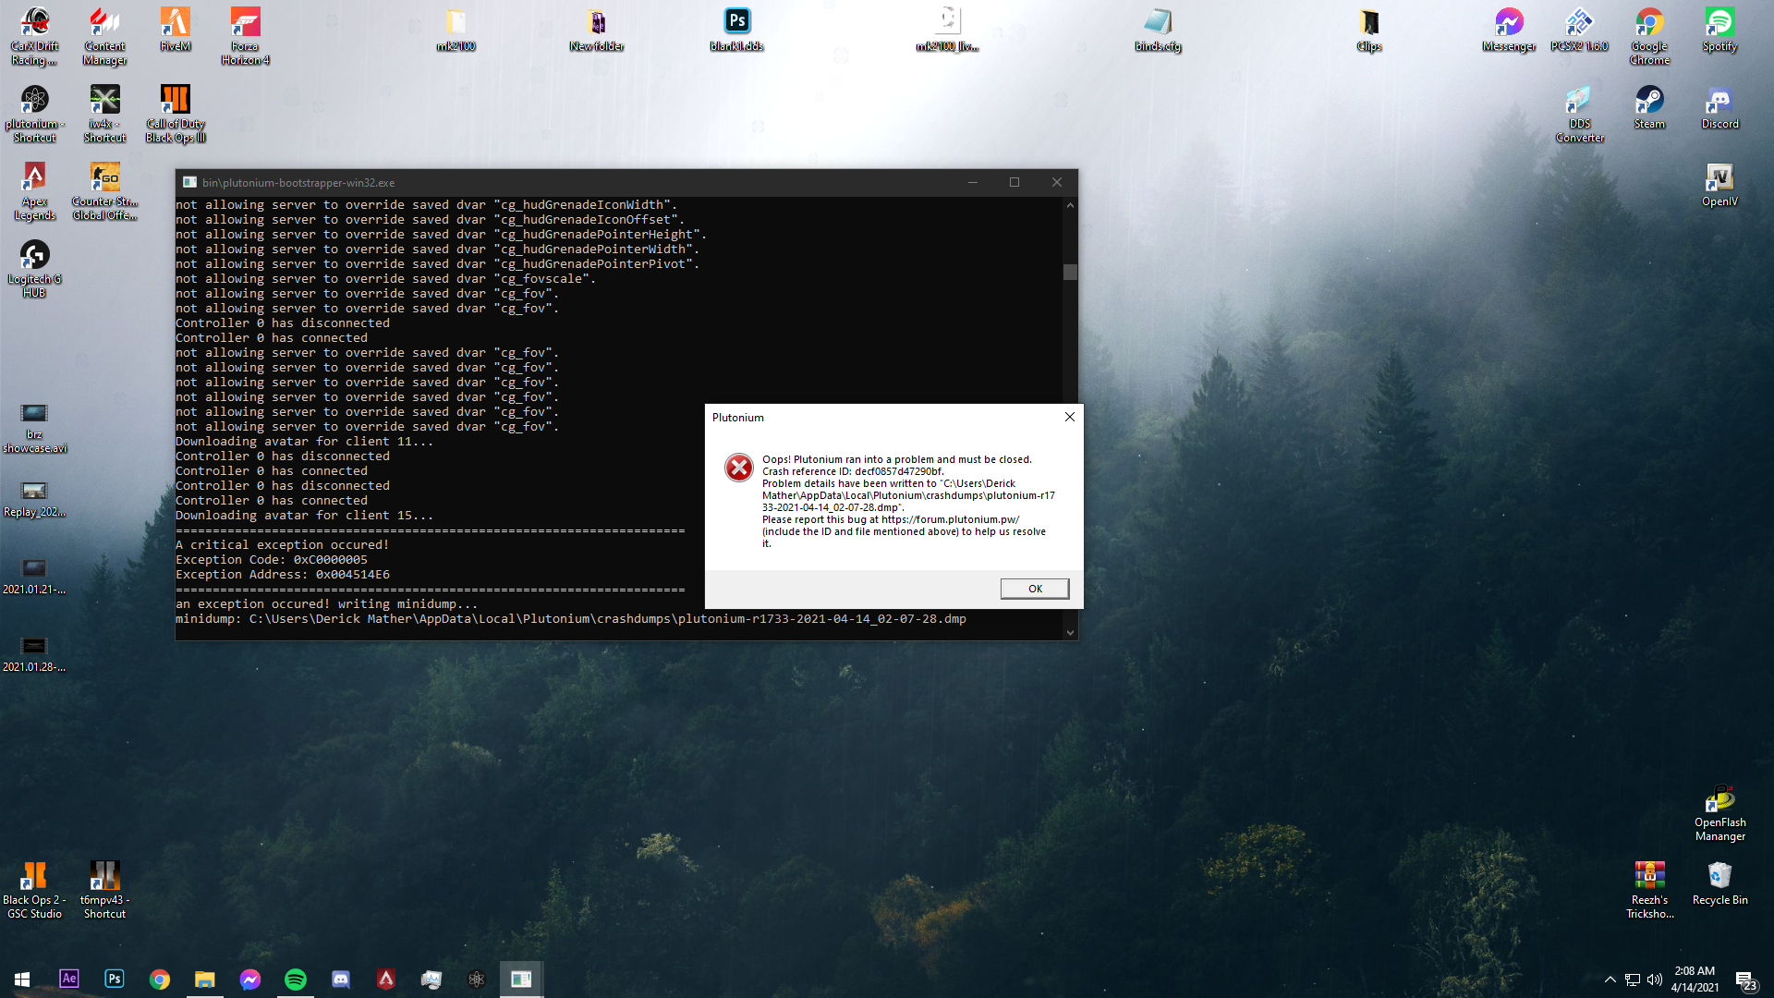This screenshot has width=1774, height=998.
Task: Select the brz showcase.avi video file
Action: (x=35, y=429)
